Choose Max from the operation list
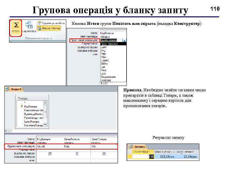 point(104,57)
